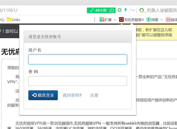Click the lightning bolt speed mode icon

click(x=126, y=10)
